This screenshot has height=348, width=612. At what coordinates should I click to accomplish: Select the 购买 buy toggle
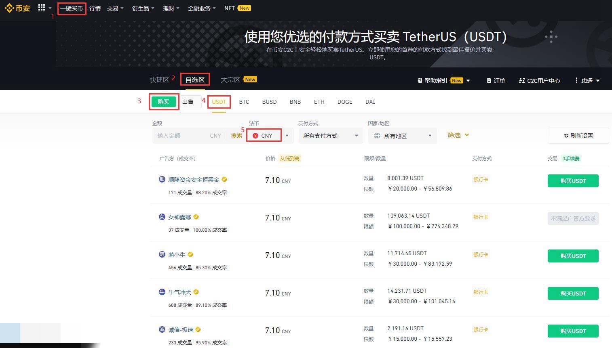coord(164,102)
